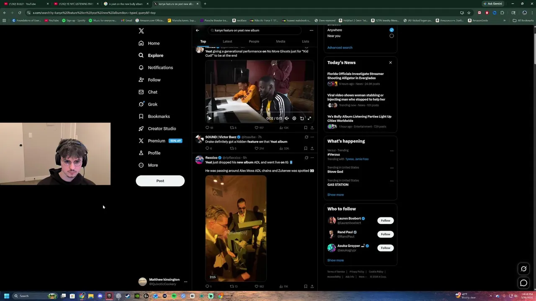Mute the video volume icon

click(286, 118)
